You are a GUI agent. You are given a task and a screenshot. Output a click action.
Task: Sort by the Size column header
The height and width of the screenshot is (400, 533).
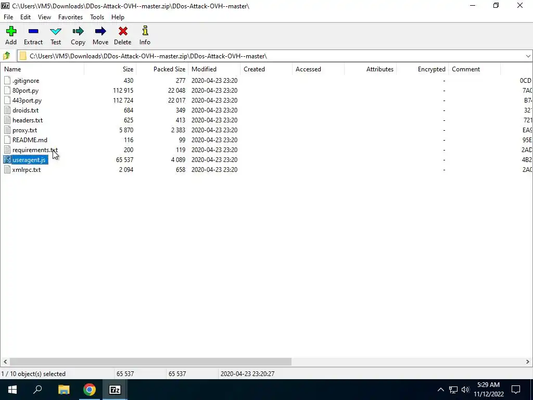pos(110,69)
